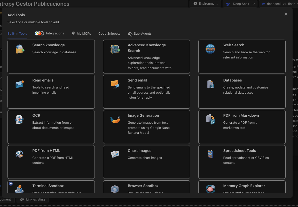The height and width of the screenshot is (207, 298).
Task: Click the Memory Graph Explorer brain icon
Action: [x=210, y=189]
